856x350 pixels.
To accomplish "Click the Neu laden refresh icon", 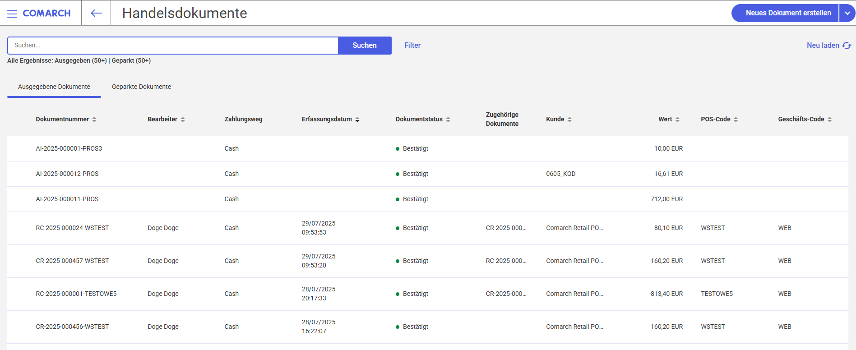I will click(847, 46).
